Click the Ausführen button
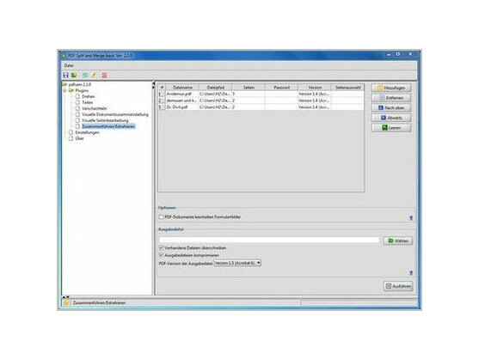479x359 pixels. coord(398,286)
